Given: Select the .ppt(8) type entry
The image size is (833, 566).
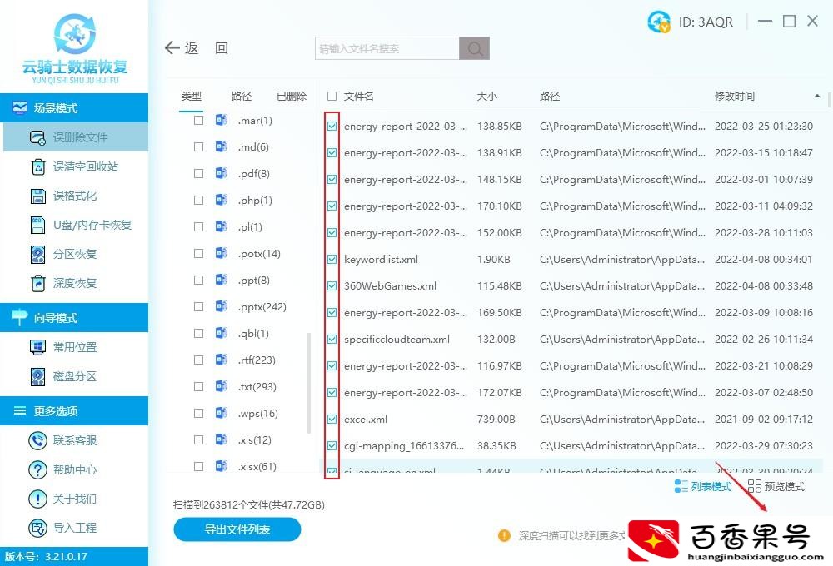Looking at the screenshot, I should (254, 280).
